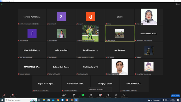The image size is (181, 102).
Task: Click Gesa's profile photo with hijab
Action: [149, 17]
